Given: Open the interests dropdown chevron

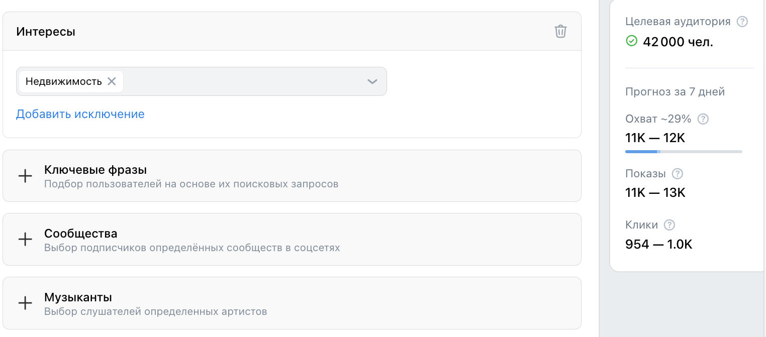Looking at the screenshot, I should [372, 81].
